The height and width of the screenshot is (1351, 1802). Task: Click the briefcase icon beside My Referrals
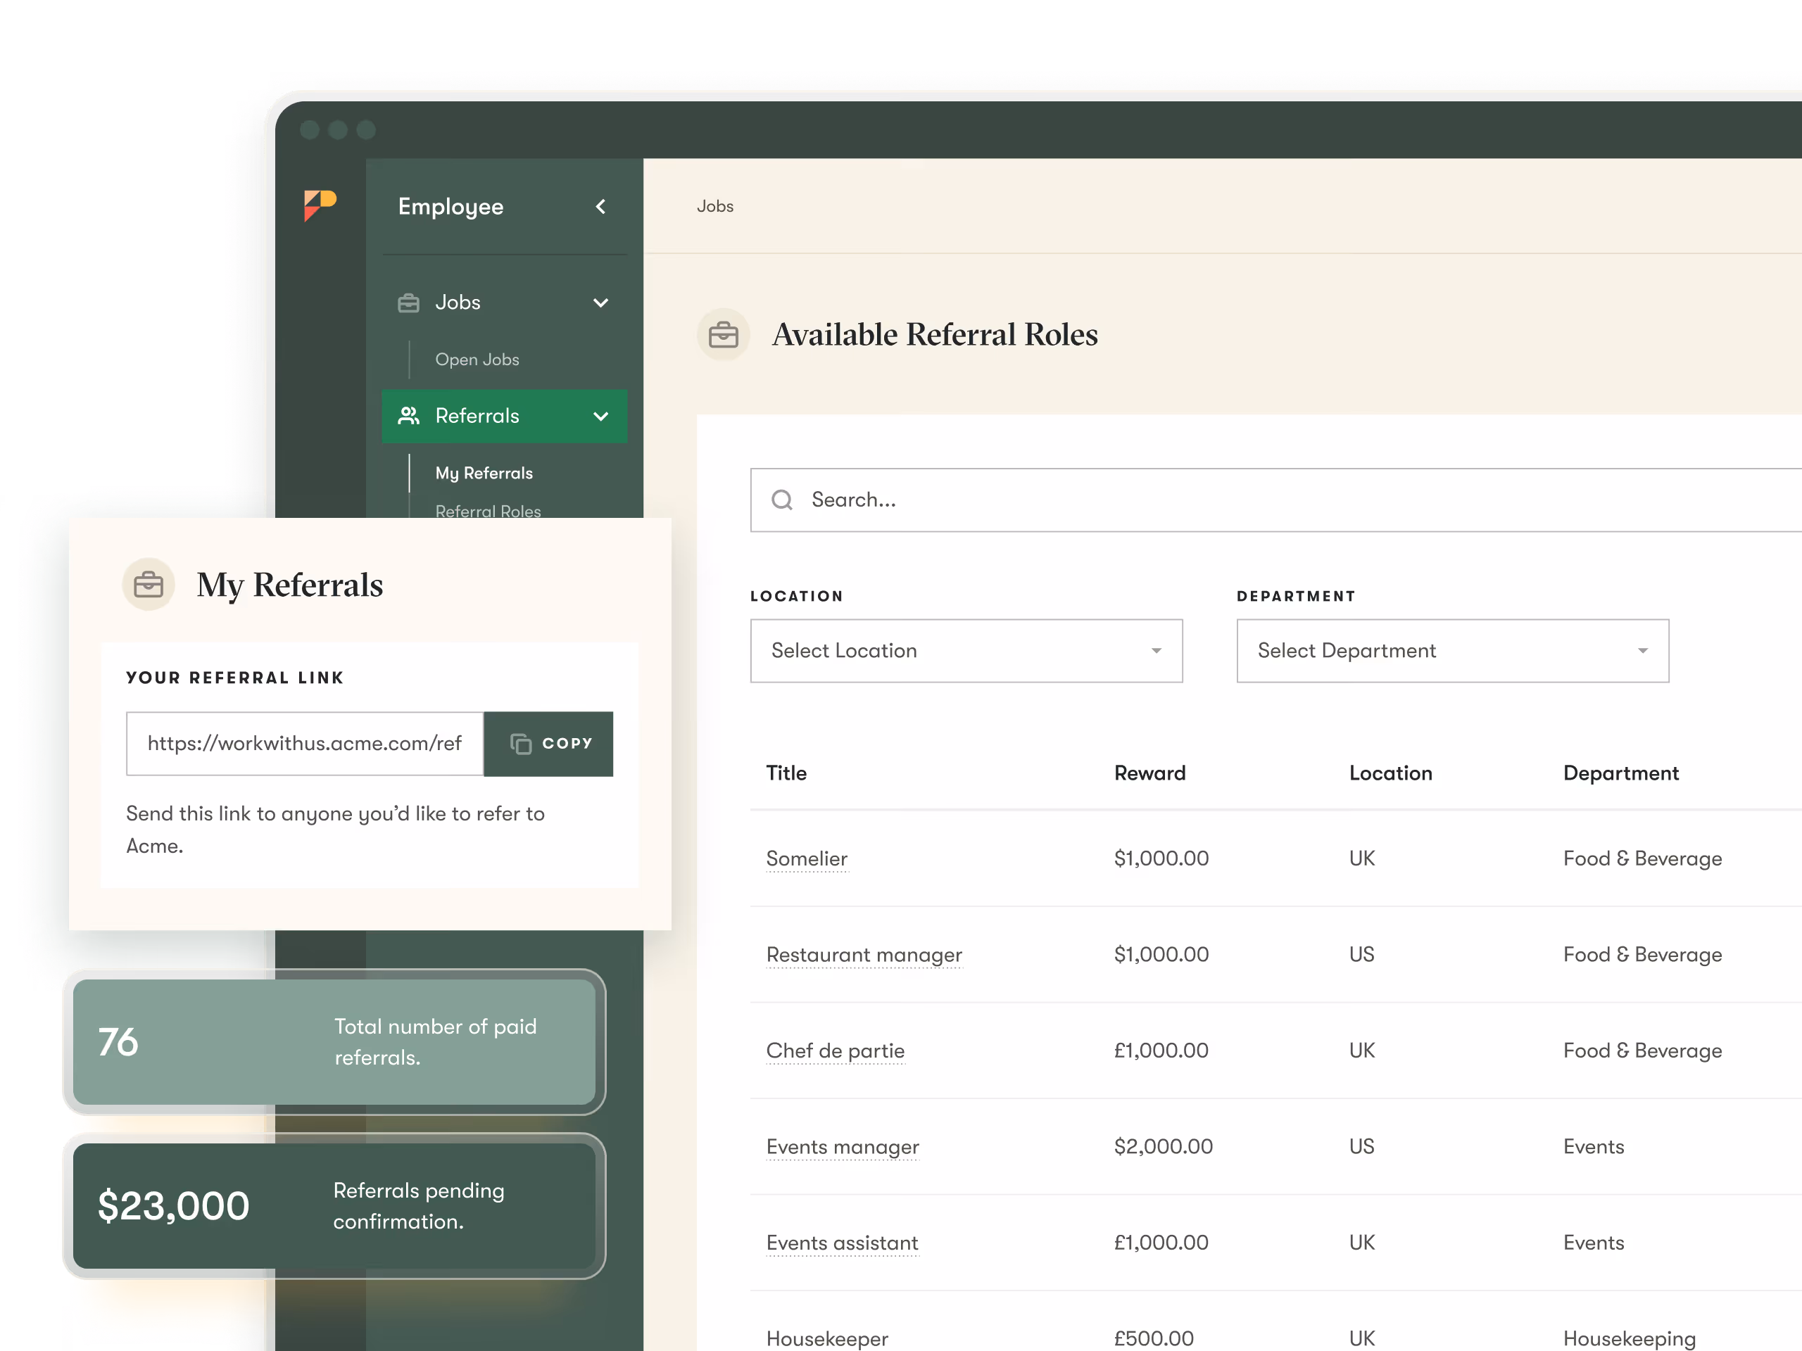pos(149,585)
